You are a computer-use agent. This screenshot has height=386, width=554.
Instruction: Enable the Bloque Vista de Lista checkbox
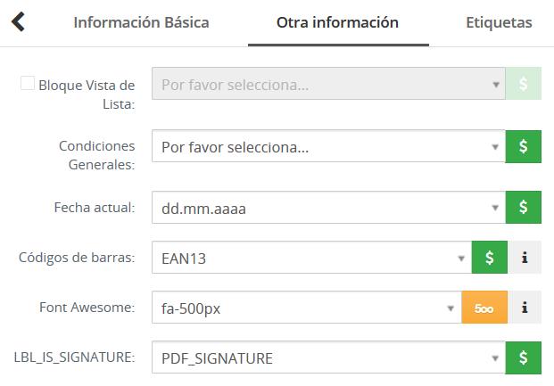28,84
